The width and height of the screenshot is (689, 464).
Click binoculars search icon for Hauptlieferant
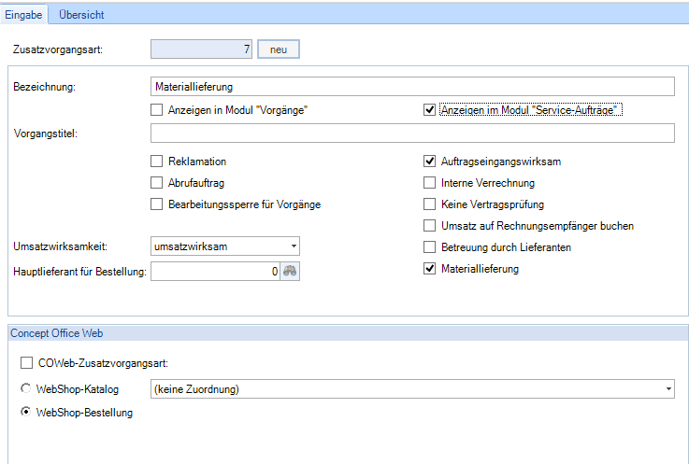click(292, 272)
